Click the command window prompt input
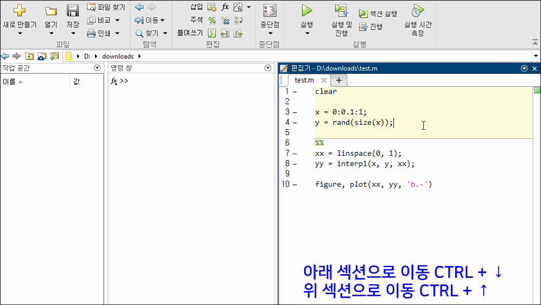The width and height of the screenshot is (541, 305). [x=197, y=81]
